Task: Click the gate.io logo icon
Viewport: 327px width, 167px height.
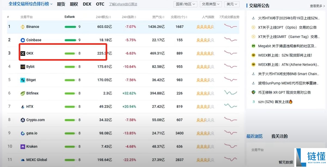Action: tap(23, 133)
